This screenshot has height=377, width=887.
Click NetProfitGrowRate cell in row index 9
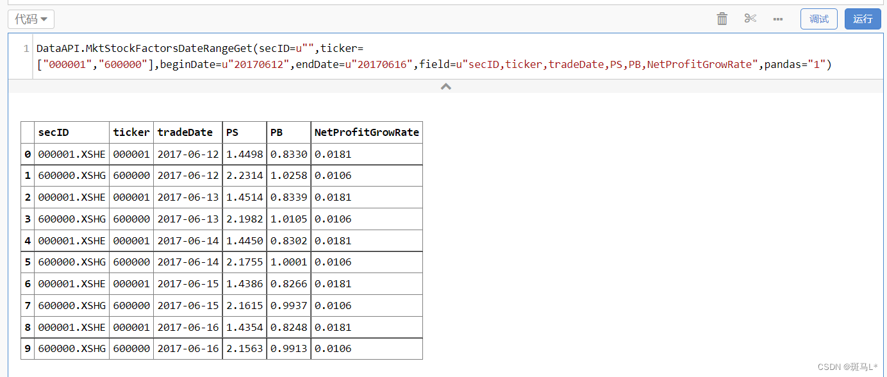tap(367, 349)
